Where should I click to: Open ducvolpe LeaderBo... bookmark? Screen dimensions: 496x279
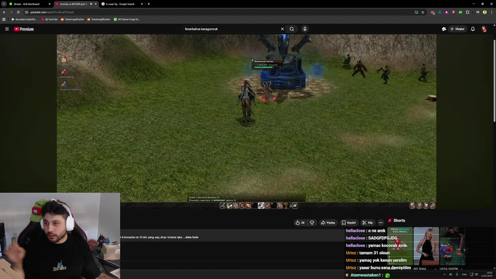24,19
